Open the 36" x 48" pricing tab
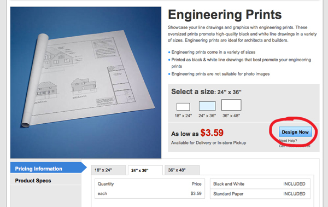Screen dimensions: 328x207 (x=182, y=170)
